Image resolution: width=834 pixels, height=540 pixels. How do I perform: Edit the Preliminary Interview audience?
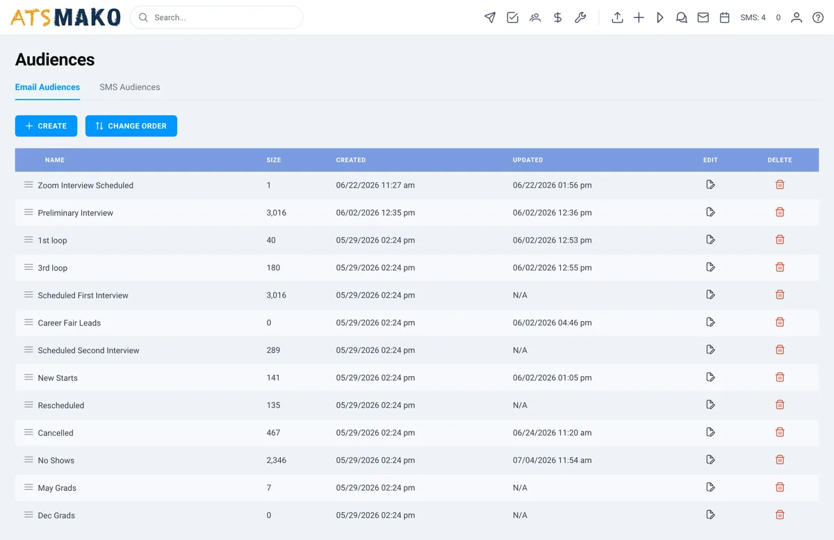[710, 212]
